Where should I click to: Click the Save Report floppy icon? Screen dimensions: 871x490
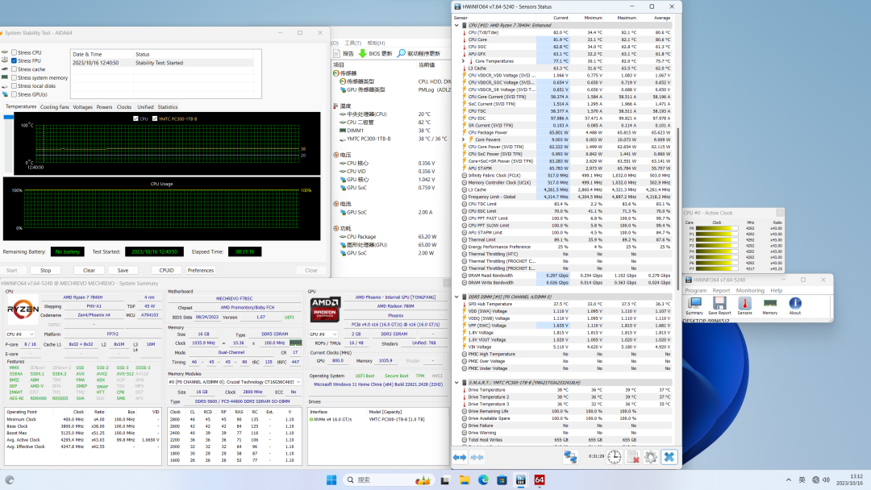tap(719, 303)
